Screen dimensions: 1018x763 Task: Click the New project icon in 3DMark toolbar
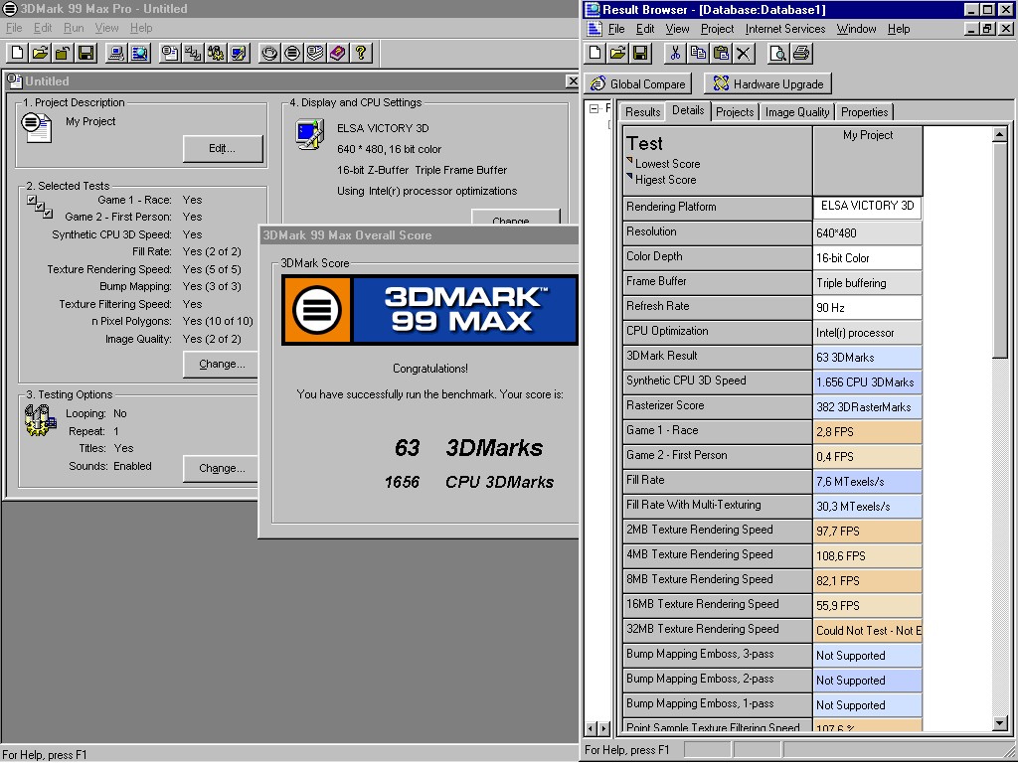pos(18,54)
